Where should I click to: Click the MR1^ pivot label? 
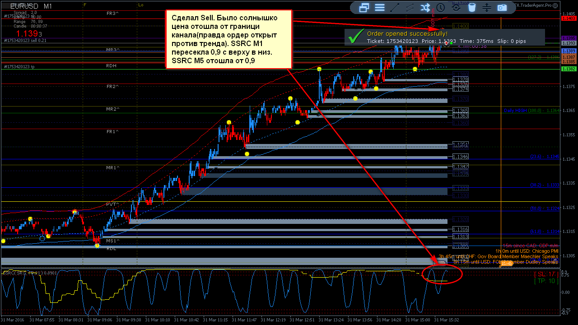[112, 167]
